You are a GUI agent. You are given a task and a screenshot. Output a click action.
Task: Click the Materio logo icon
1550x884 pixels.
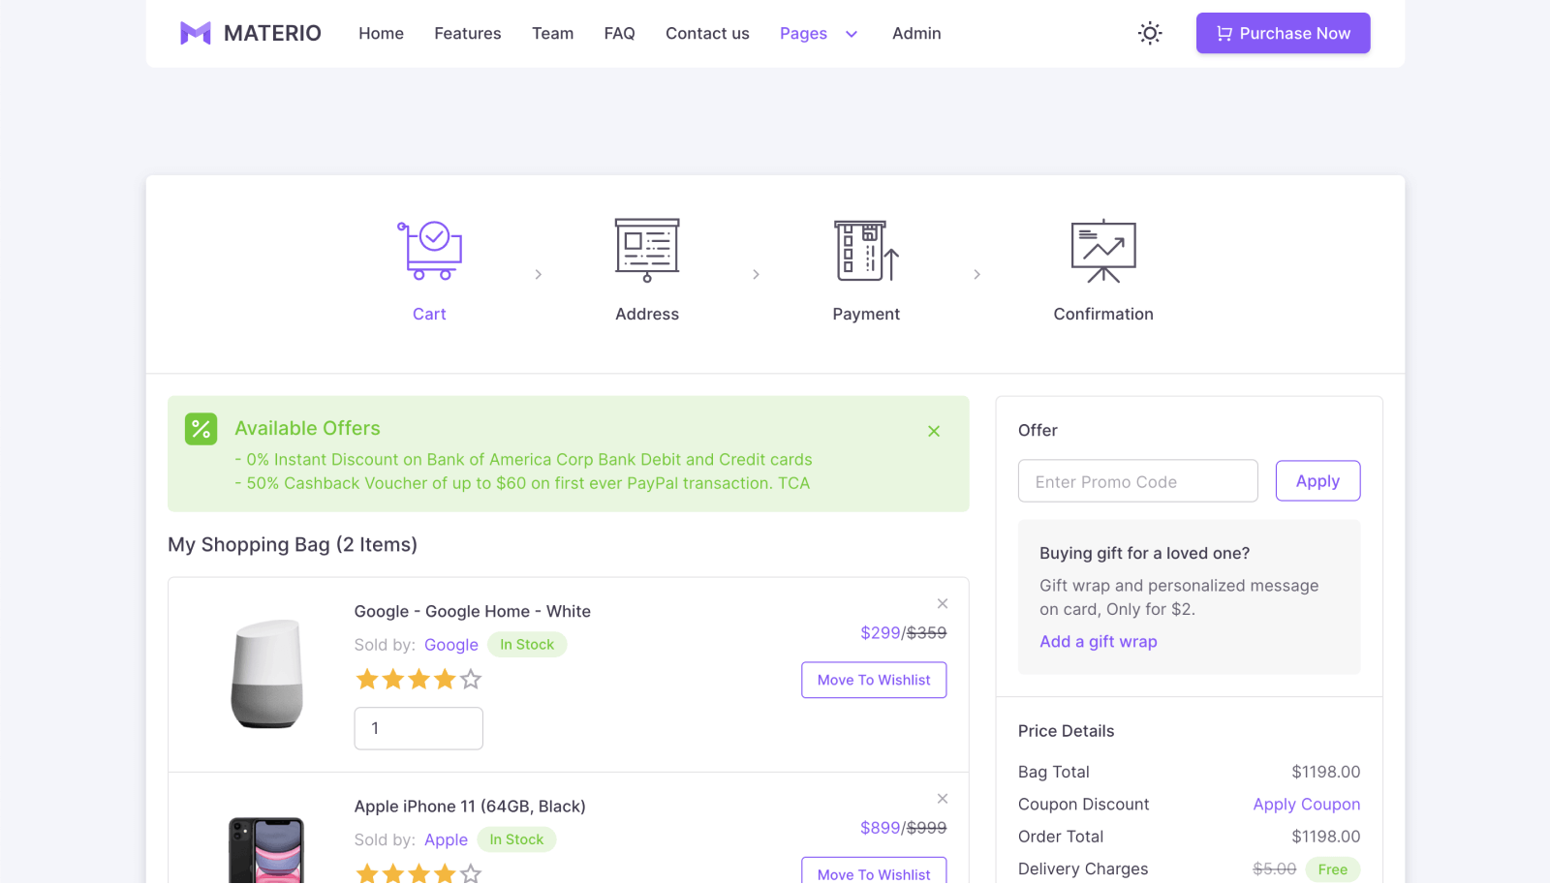[x=196, y=33]
